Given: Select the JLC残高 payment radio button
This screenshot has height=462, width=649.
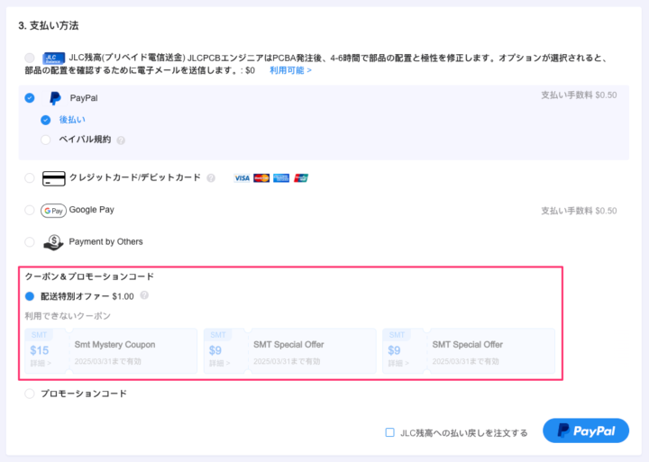Looking at the screenshot, I should click(31, 59).
